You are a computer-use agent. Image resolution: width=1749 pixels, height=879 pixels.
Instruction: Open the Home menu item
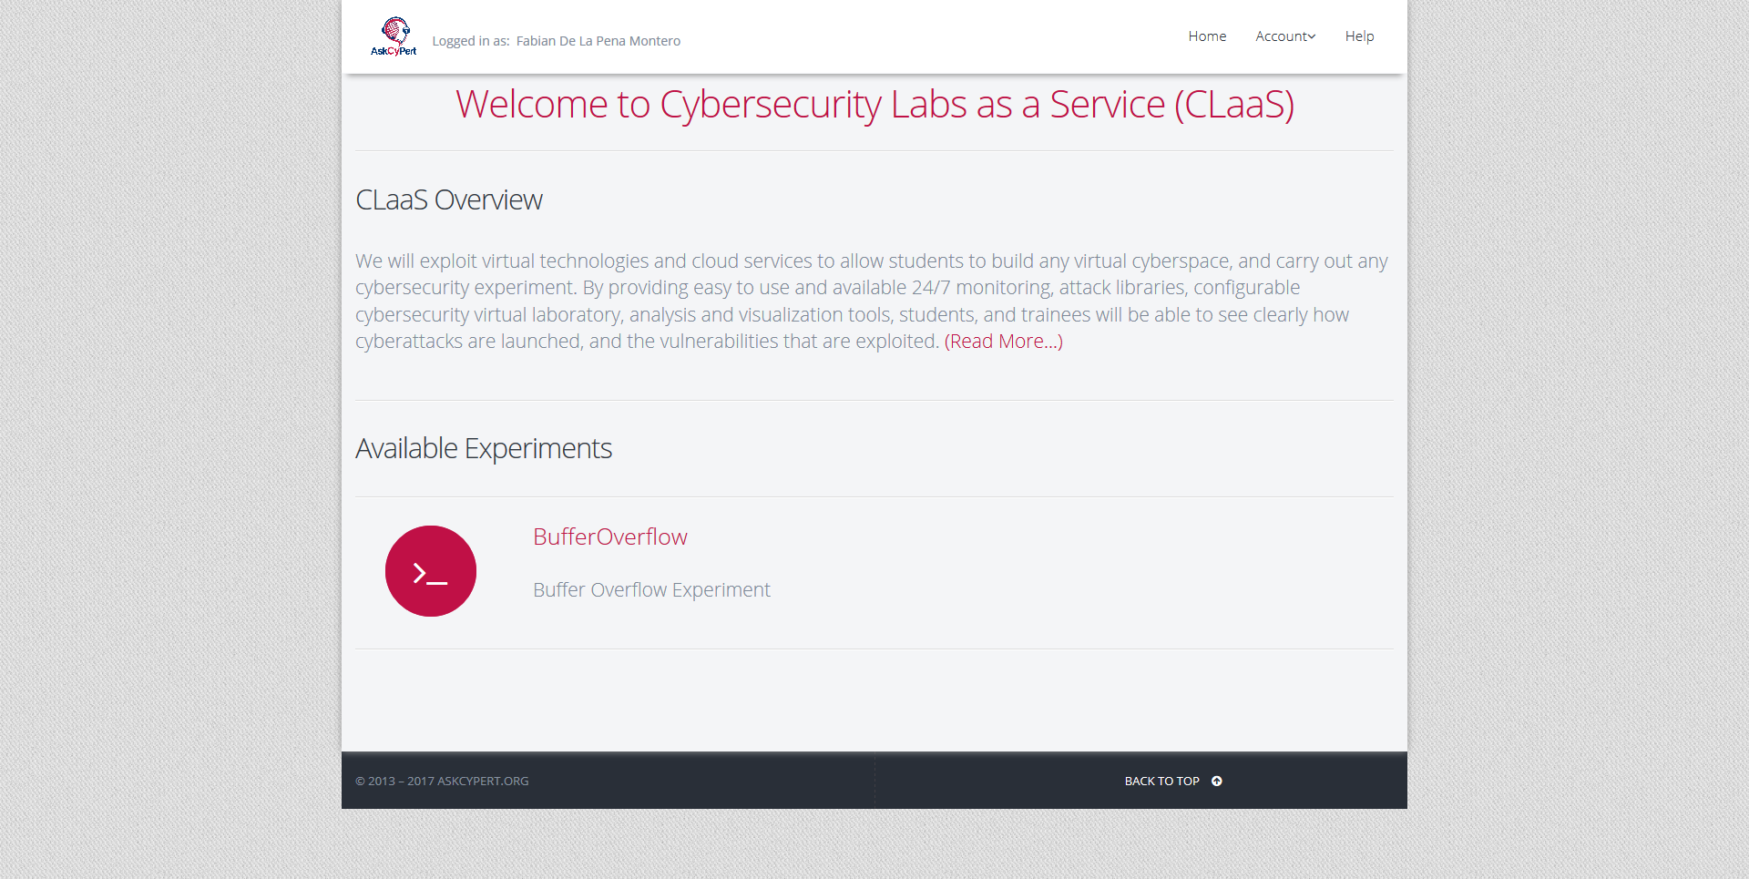(1206, 36)
